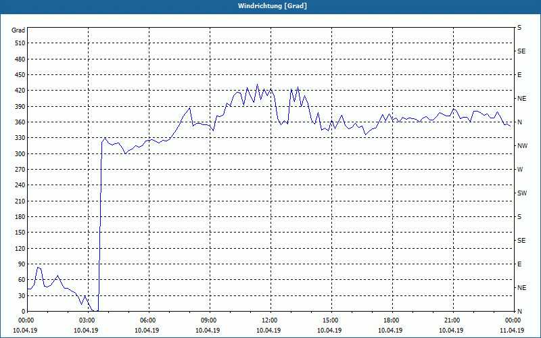
Task: Choose the 180 degree axis label
Action: (x=20, y=217)
